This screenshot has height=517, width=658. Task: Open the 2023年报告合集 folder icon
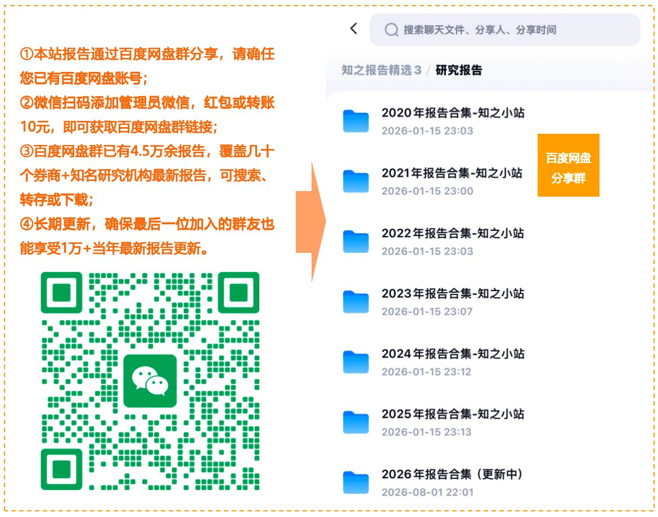click(356, 302)
